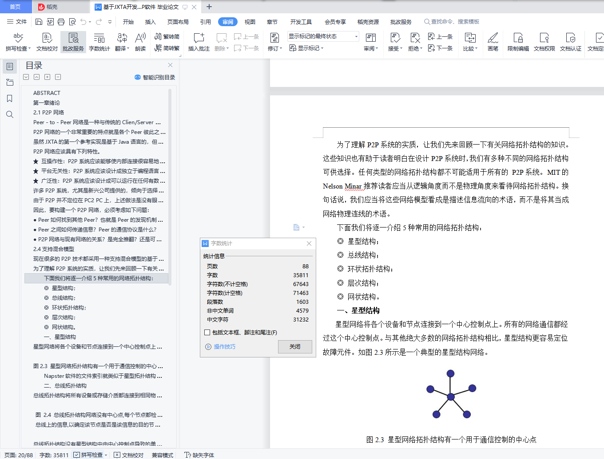Enable 包括文本框、脚注和尾注 checkbox
The width and height of the screenshot is (604, 459).
point(207,333)
